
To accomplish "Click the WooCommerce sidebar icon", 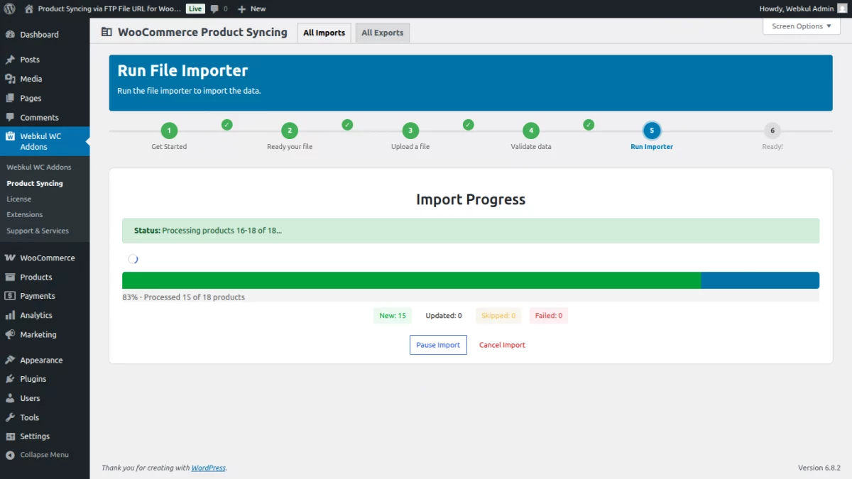I will (10, 258).
